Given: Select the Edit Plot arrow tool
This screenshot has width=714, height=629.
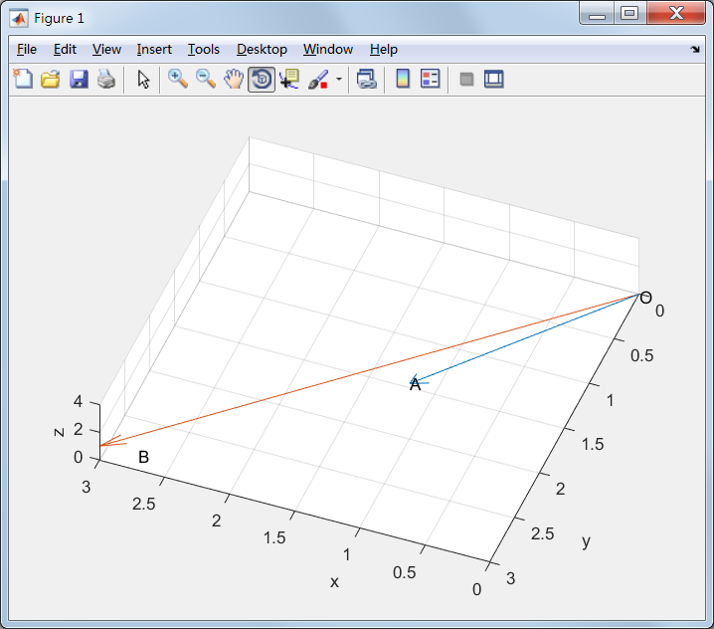Looking at the screenshot, I should [143, 80].
